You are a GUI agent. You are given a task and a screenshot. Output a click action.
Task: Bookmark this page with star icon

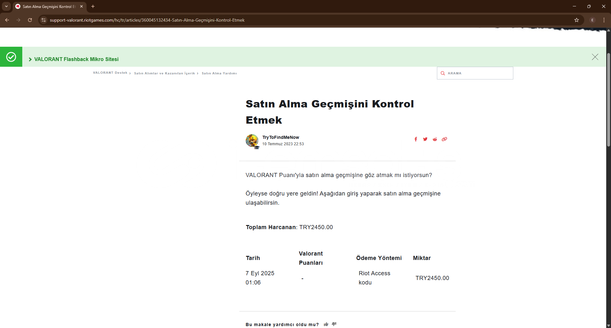point(577,20)
